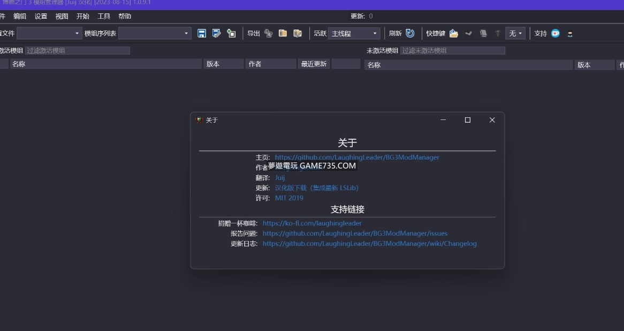Viewport: 624px width, 331px height.
Task: Click the rightmost toolbar icon after Ko-fi
Action: (570, 34)
